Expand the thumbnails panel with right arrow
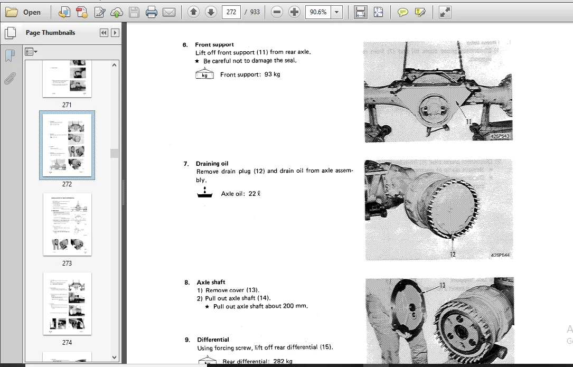 [115, 33]
